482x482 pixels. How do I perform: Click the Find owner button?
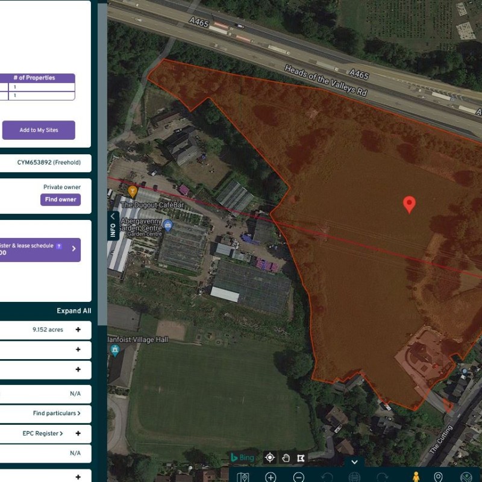click(60, 199)
